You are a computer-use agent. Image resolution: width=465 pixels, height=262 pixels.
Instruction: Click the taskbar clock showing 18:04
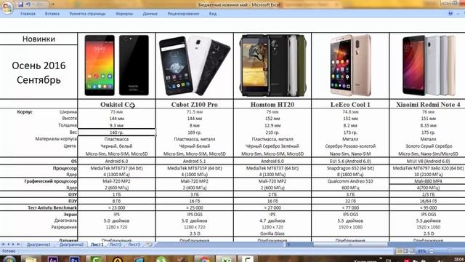(458, 260)
